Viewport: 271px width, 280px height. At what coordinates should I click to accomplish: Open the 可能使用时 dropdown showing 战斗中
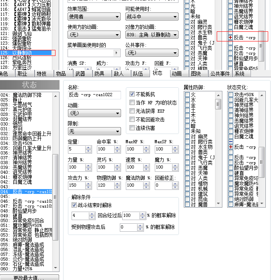(152, 16)
